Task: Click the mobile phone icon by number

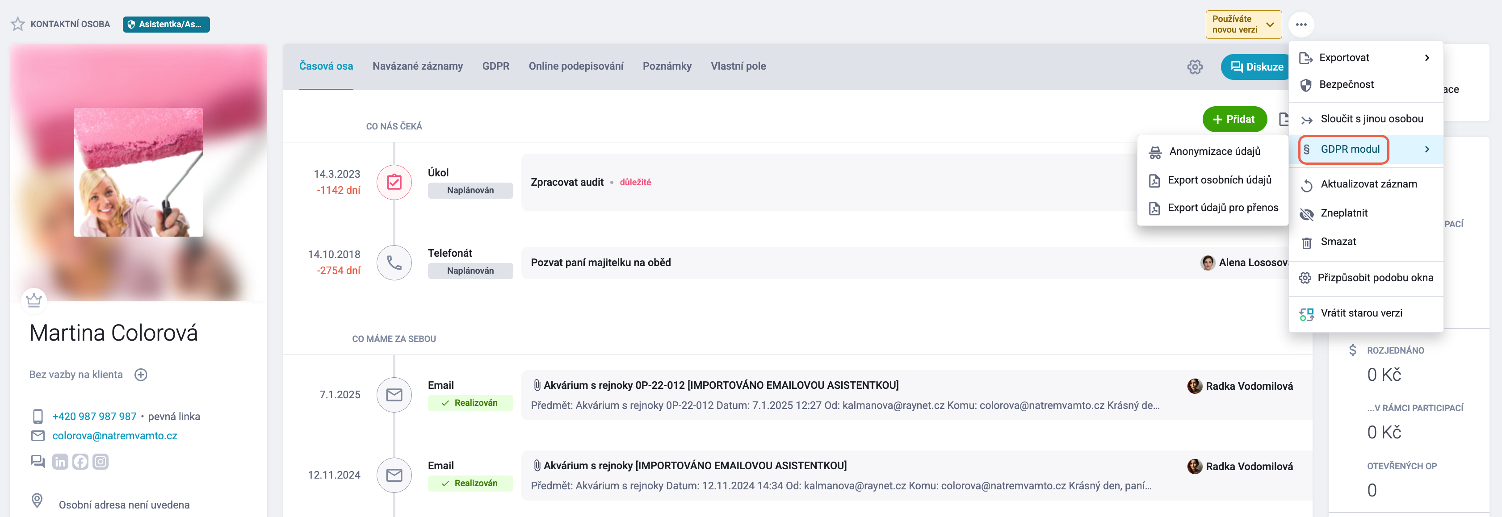Action: (38, 417)
